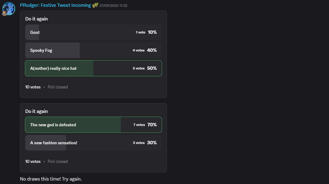Click the No draws this time message text

click(51, 179)
